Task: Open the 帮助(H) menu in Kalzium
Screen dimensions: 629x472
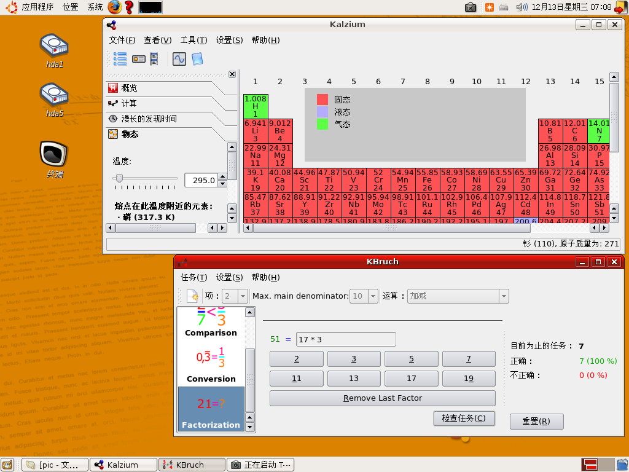Action: (x=265, y=40)
